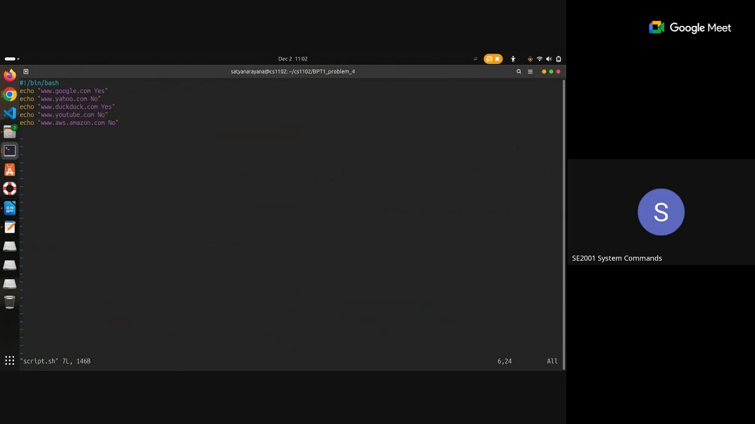The image size is (755, 424).
Task: Open the accessibility menu in top bar
Action: [x=513, y=59]
